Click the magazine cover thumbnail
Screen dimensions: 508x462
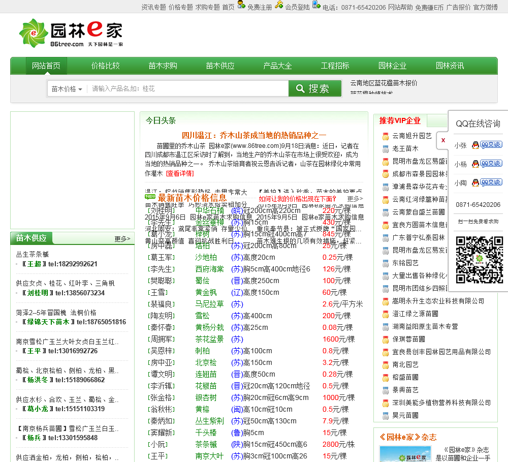point(405,454)
